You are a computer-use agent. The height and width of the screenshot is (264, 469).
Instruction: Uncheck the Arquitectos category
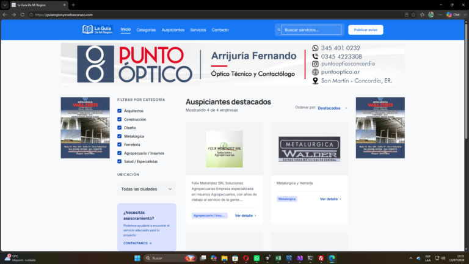pos(119,111)
